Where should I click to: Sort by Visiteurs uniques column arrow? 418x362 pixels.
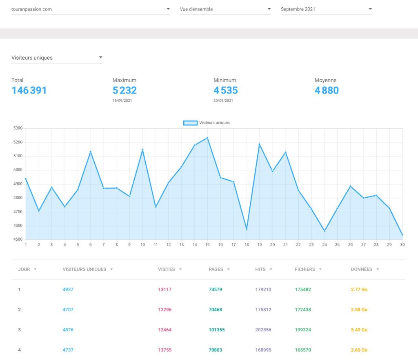(111, 270)
